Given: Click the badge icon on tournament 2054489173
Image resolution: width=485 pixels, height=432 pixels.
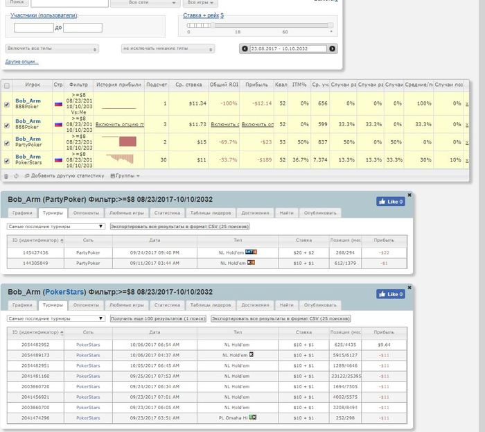Looking at the screenshot, I should 251,354.
